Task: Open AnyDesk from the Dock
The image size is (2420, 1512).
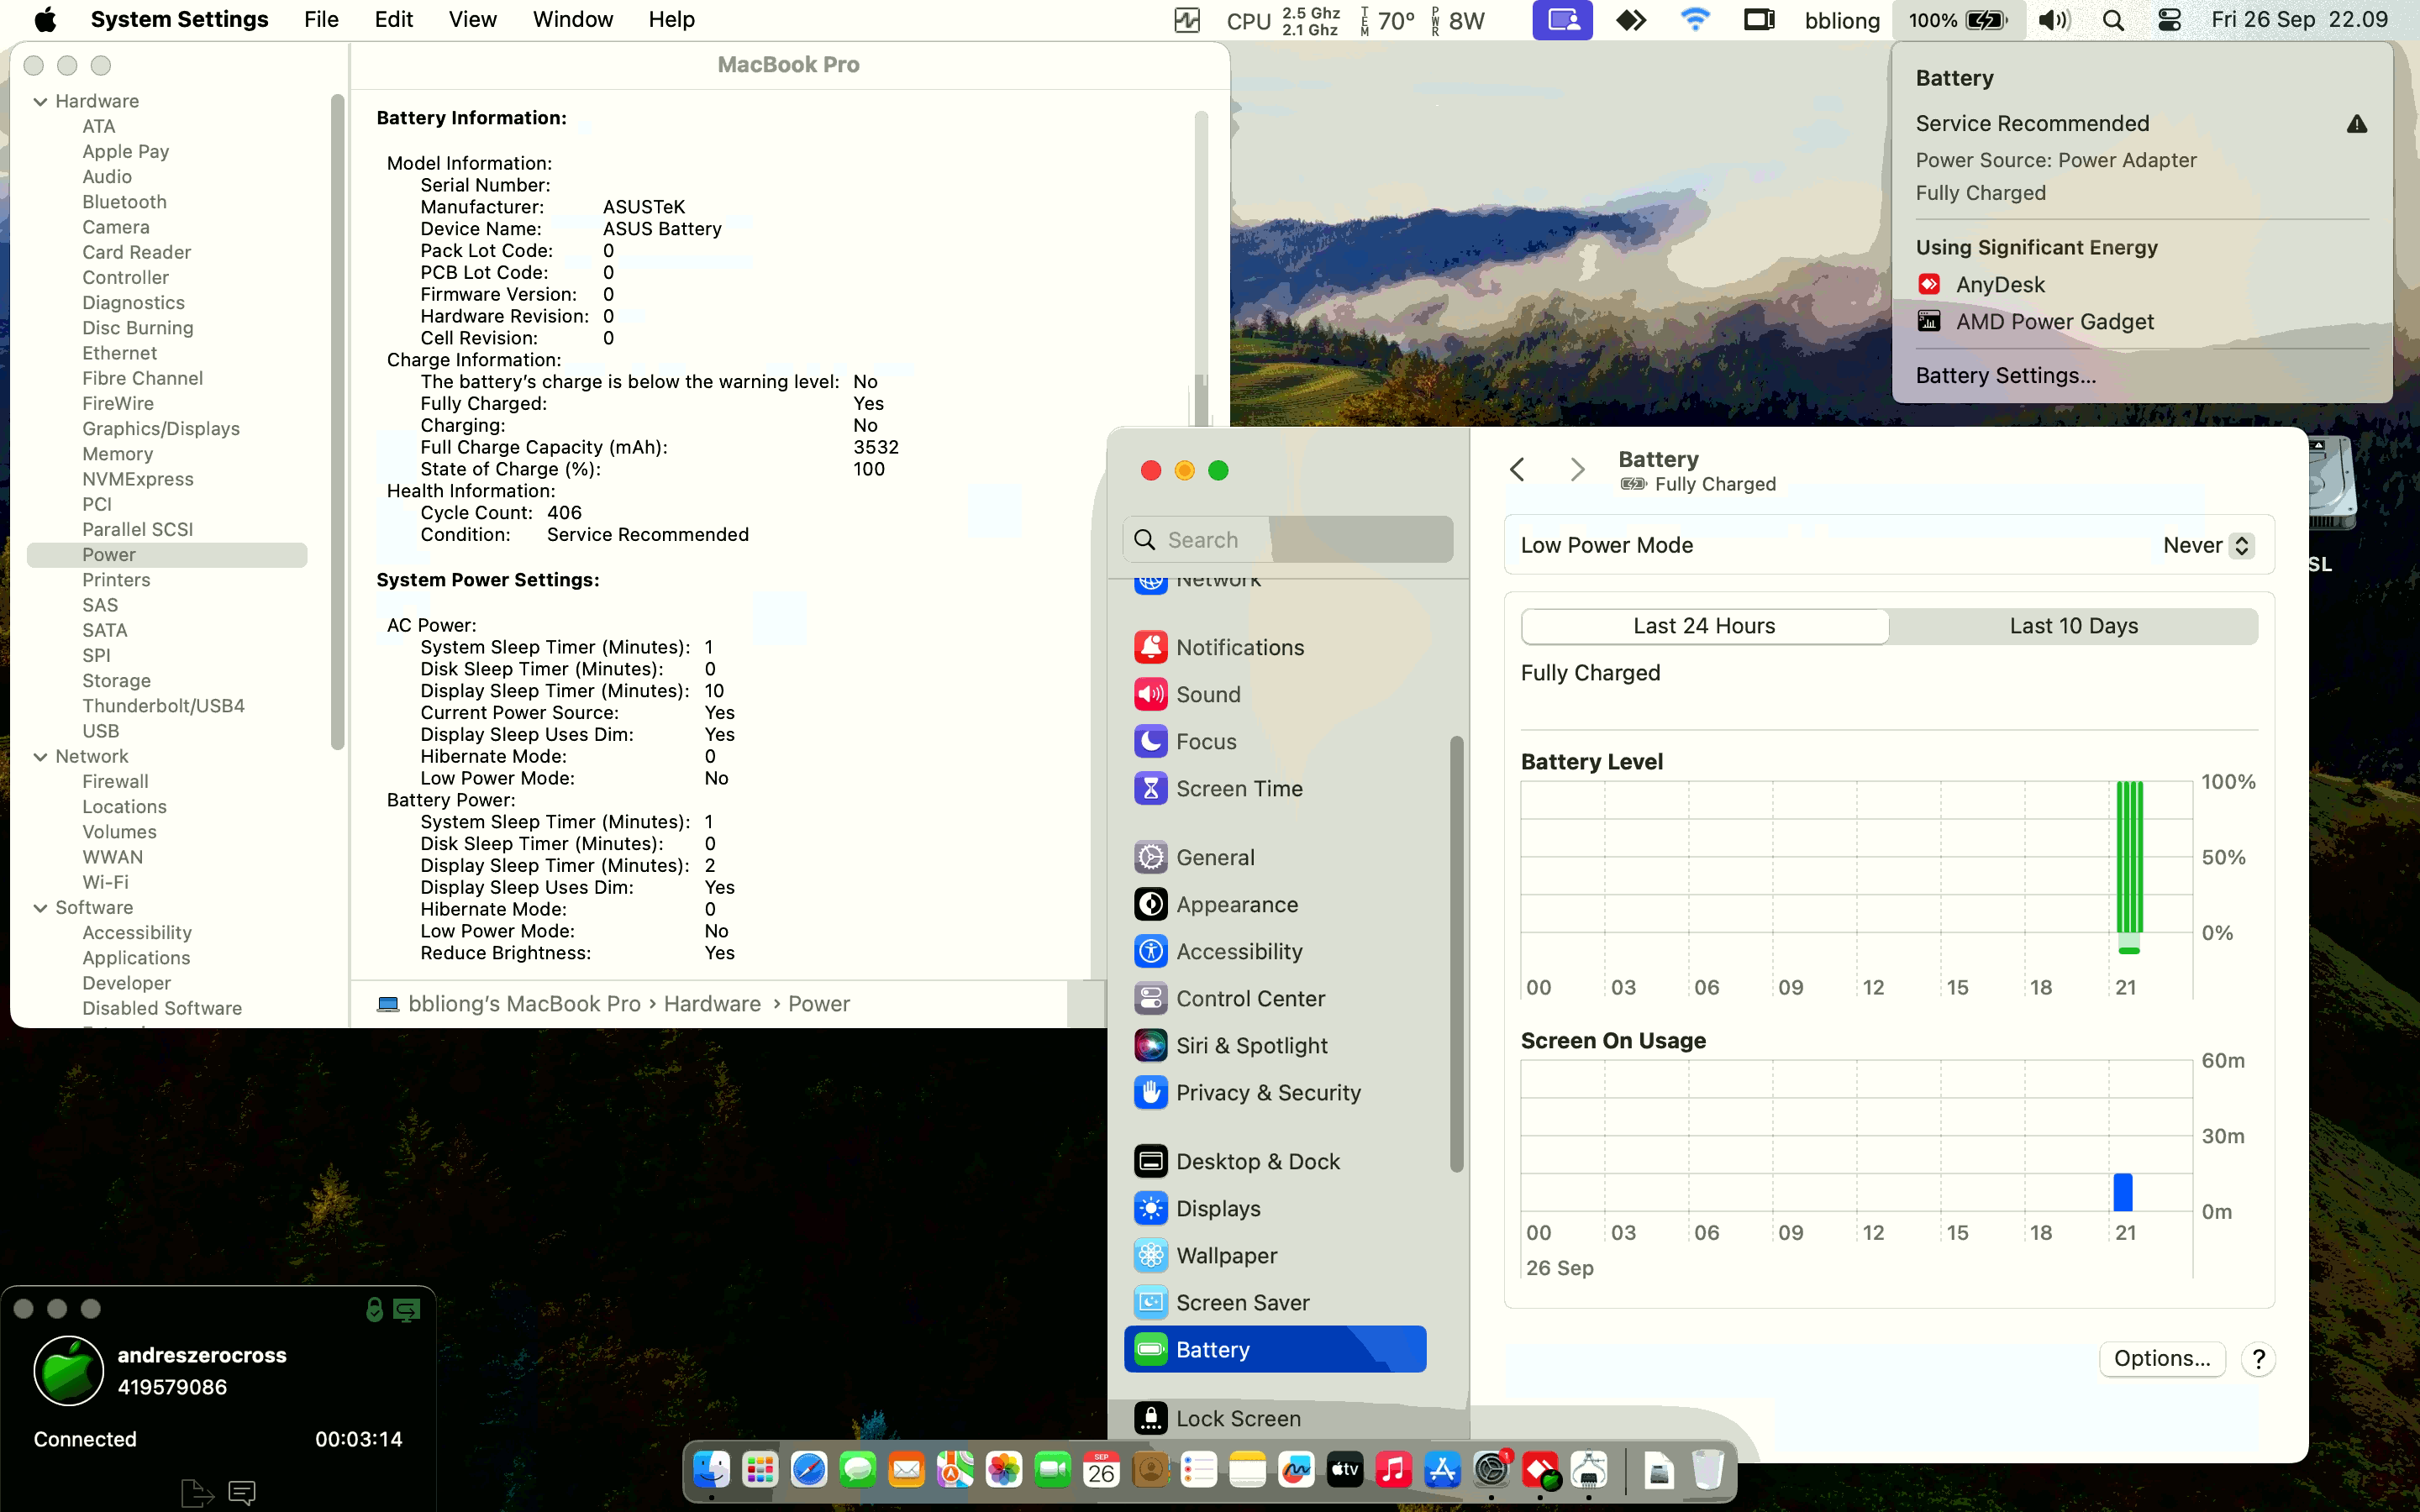Action: (x=1540, y=1469)
